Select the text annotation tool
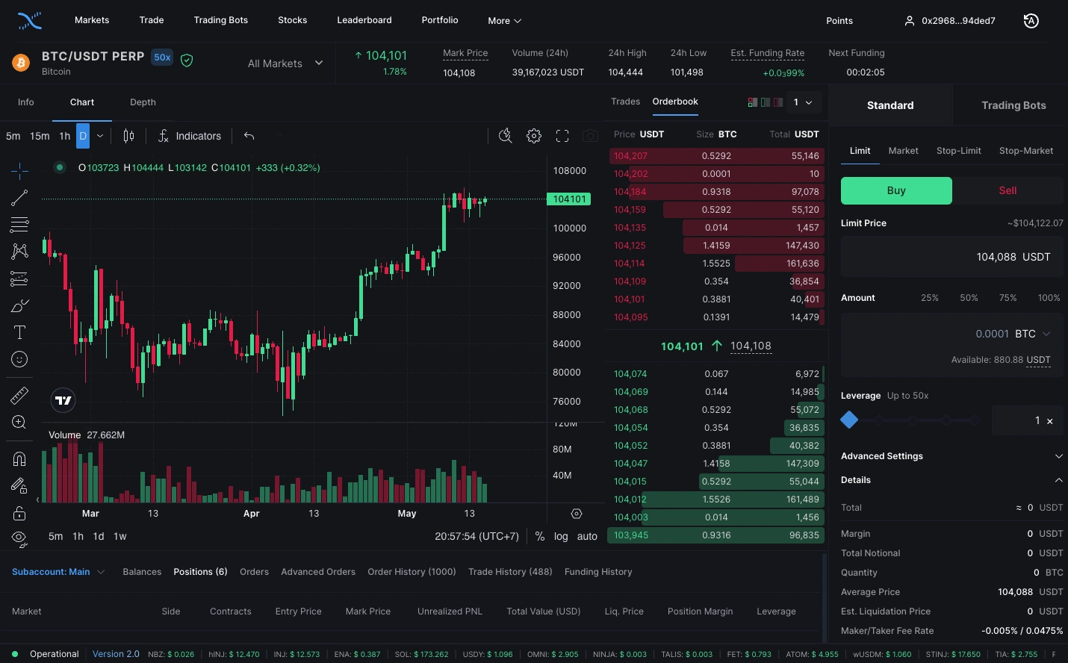Screen dimensions: 1068x663 pos(19,332)
